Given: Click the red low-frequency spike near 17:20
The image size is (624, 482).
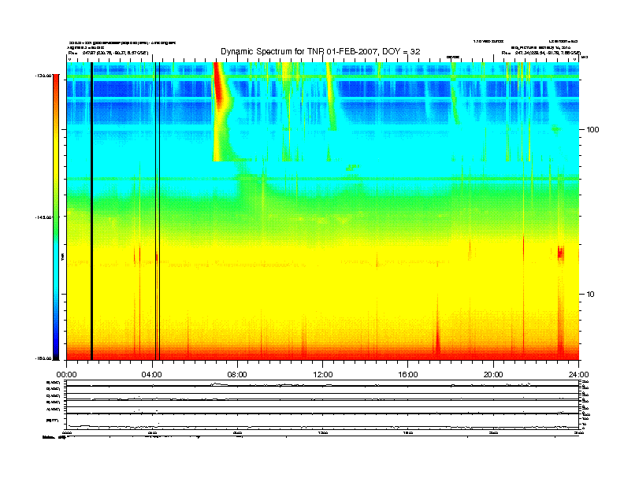Looking at the screenshot, I should point(438,330).
